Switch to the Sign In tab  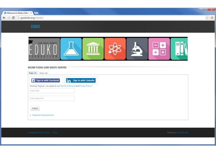(x=33, y=73)
